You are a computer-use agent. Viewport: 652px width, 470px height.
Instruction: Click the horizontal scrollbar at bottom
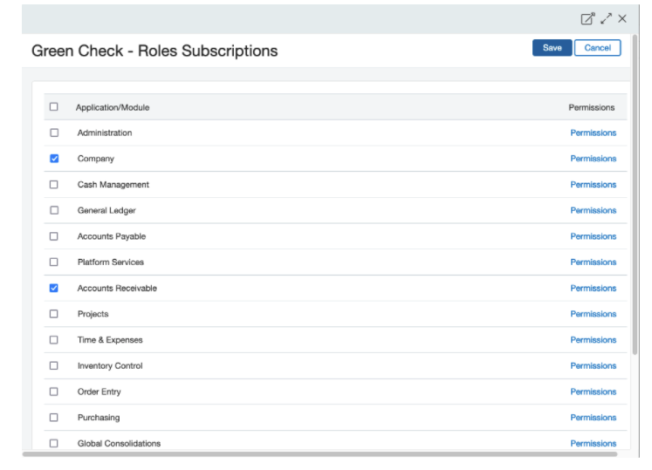pos(319,453)
